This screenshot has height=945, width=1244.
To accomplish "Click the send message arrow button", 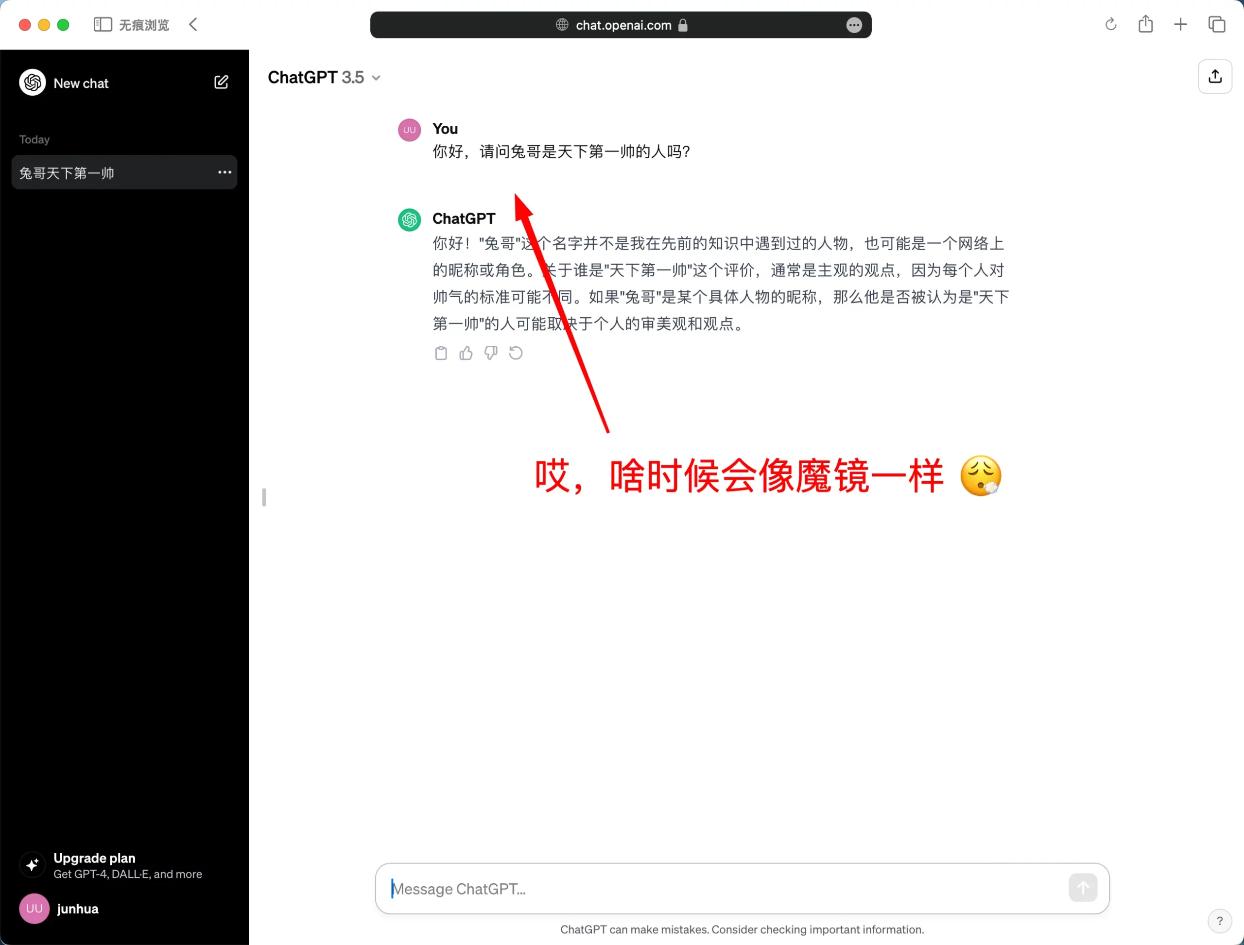I will coord(1083,888).
